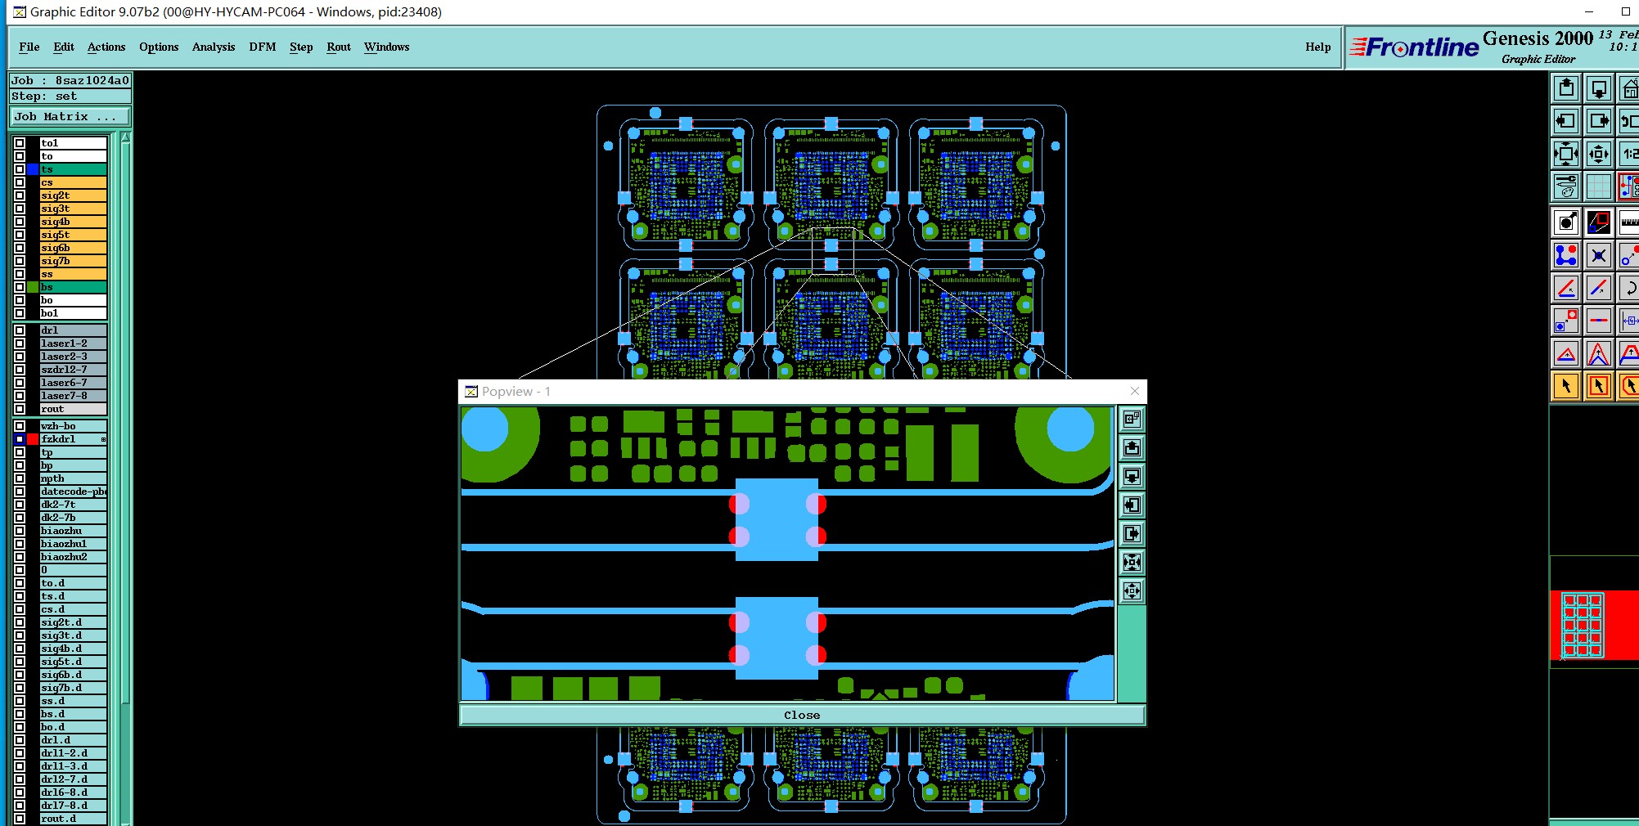Select layer name drl2-7.d
1639x826 pixels.
73,779
